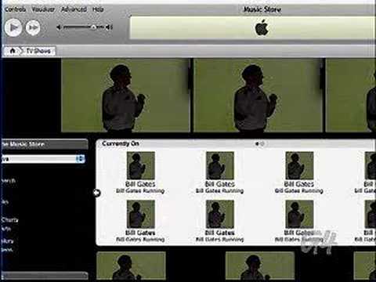Click the Home icon in breadcrumb
The image size is (376, 282).
pyautogui.click(x=13, y=51)
